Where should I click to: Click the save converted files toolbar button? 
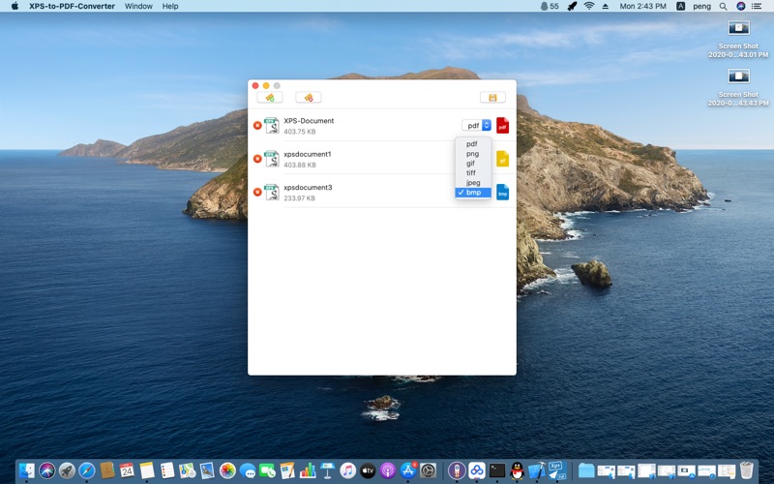coord(492,98)
